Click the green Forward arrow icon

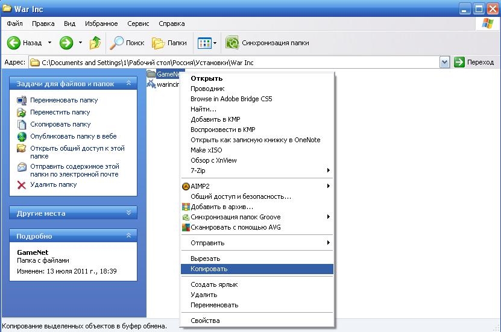point(66,43)
